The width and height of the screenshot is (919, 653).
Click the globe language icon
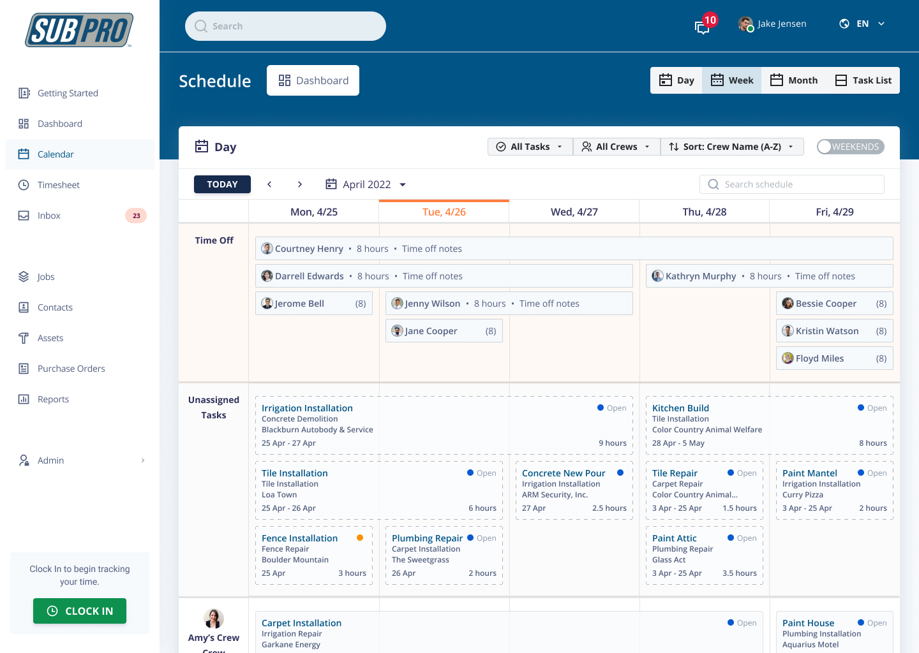tap(844, 24)
